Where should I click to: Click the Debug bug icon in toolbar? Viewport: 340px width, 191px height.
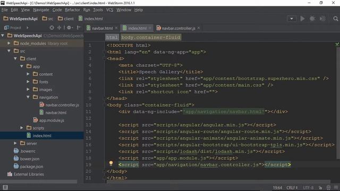click(x=312, y=19)
